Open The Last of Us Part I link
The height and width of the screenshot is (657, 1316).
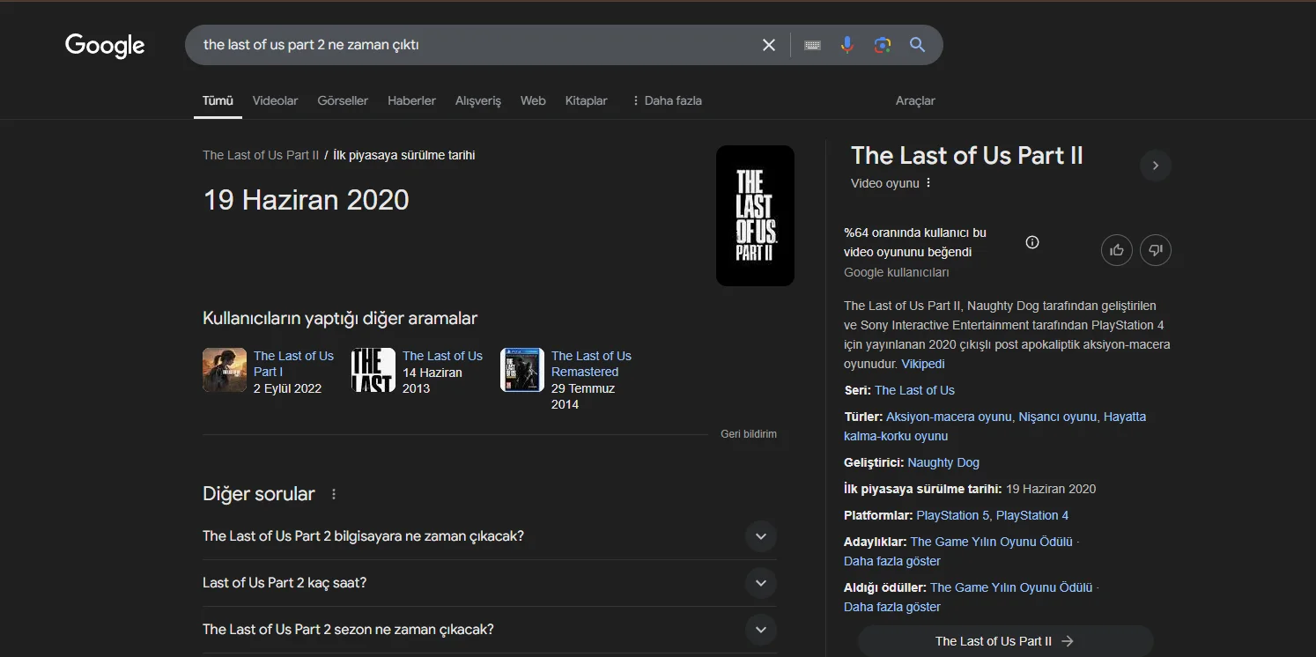point(293,364)
